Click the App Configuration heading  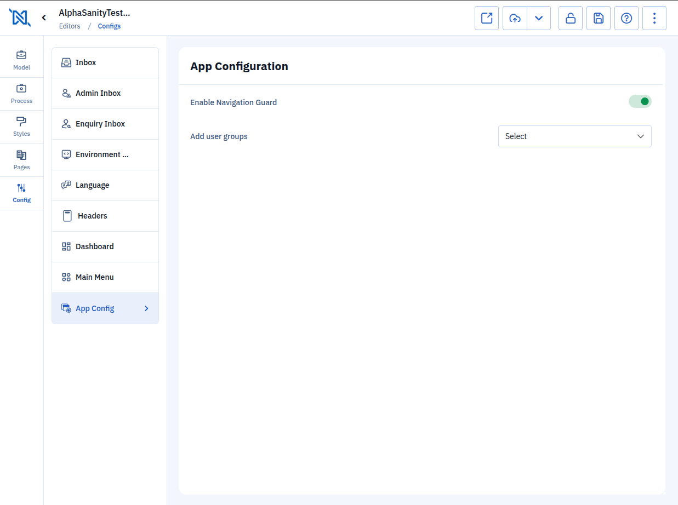[239, 66]
